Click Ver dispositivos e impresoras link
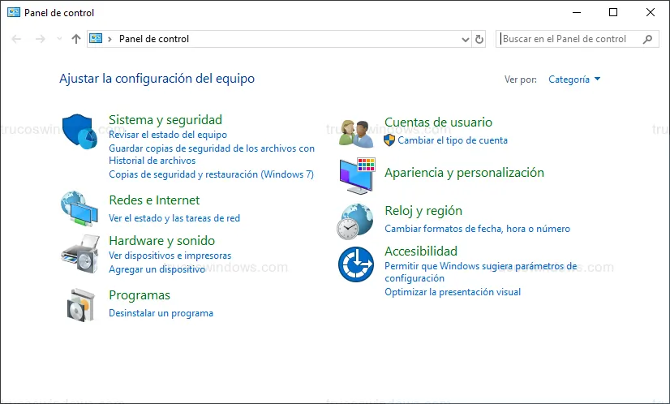Image resolution: width=670 pixels, height=404 pixels. (170, 256)
